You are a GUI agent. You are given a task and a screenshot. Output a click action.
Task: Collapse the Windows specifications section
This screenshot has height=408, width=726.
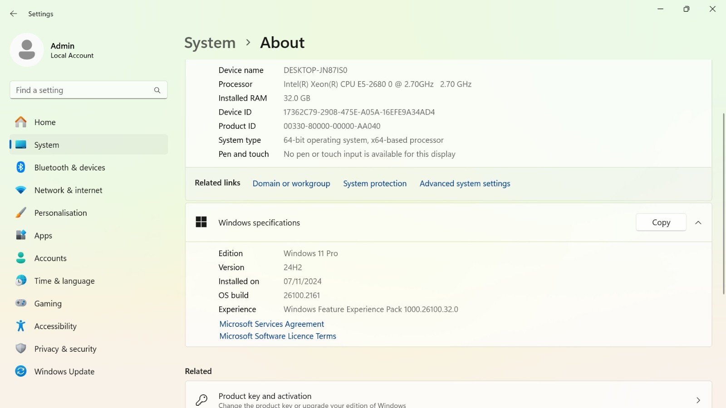tap(698, 223)
